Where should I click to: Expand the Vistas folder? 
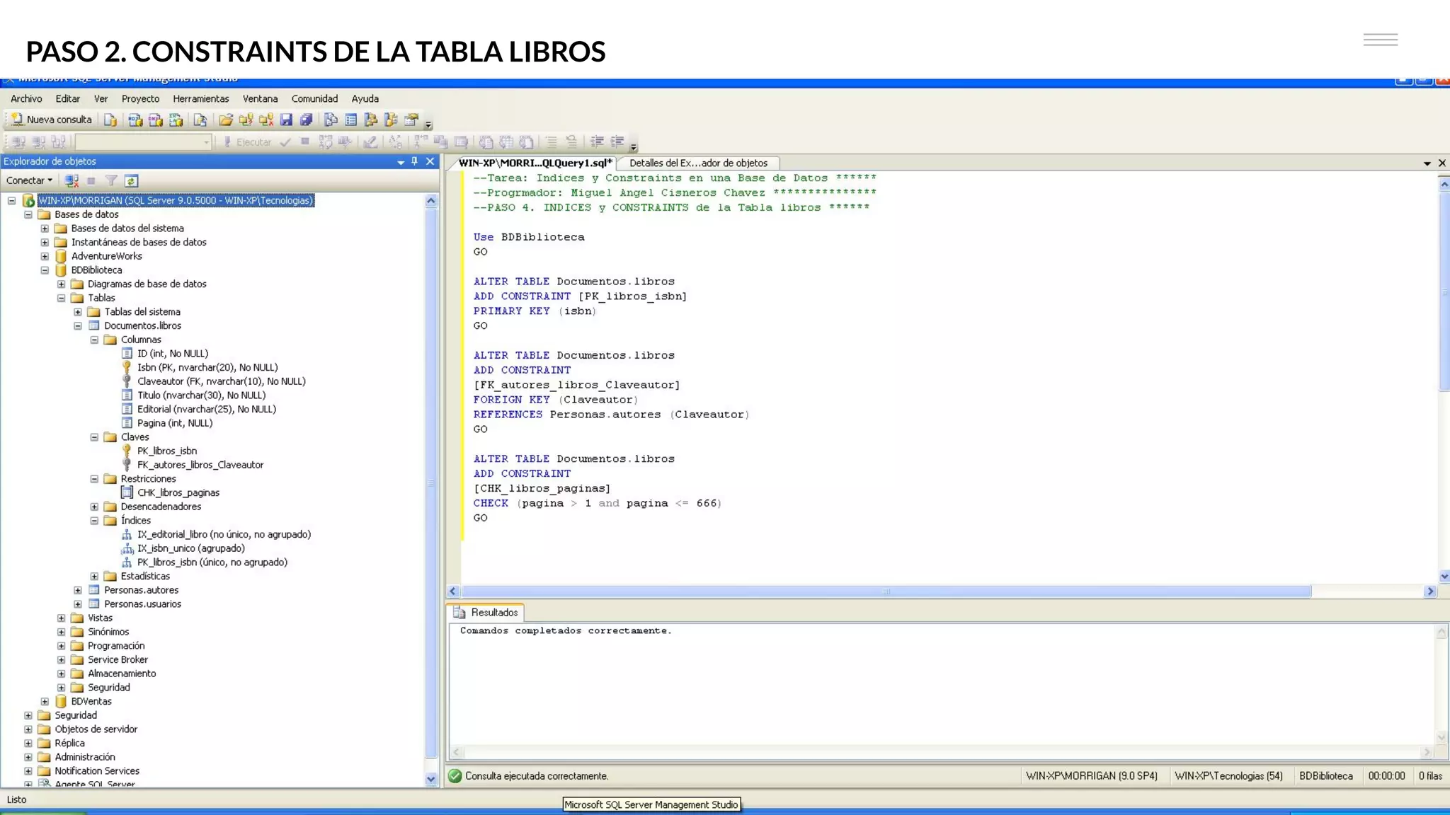(x=61, y=618)
